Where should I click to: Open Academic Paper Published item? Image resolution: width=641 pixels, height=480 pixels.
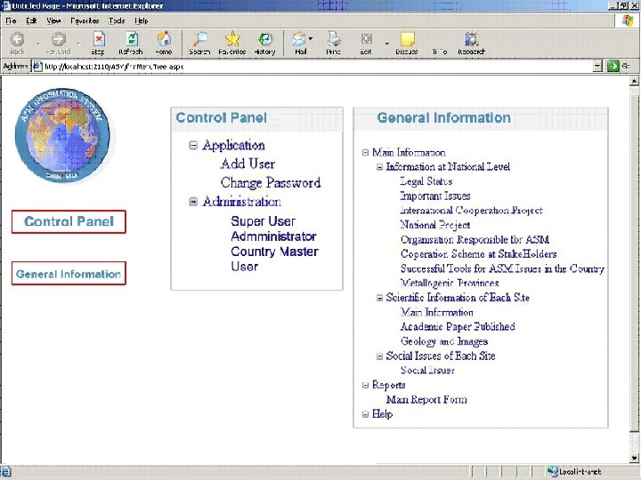458,326
